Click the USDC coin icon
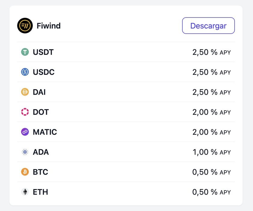 tap(25, 72)
